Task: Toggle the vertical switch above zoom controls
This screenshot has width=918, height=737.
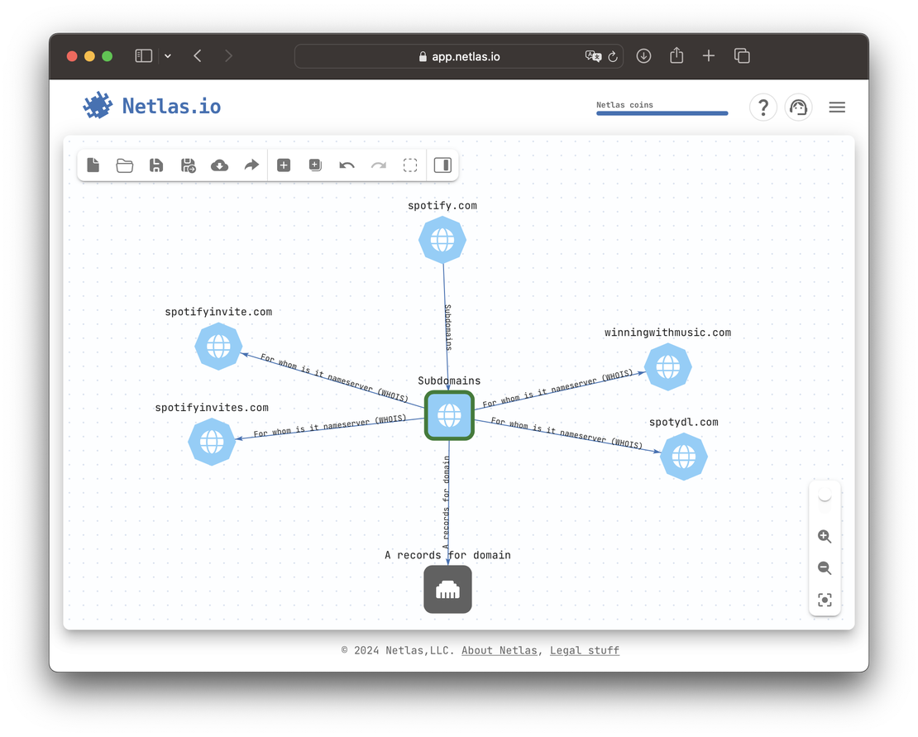Action: pos(825,497)
